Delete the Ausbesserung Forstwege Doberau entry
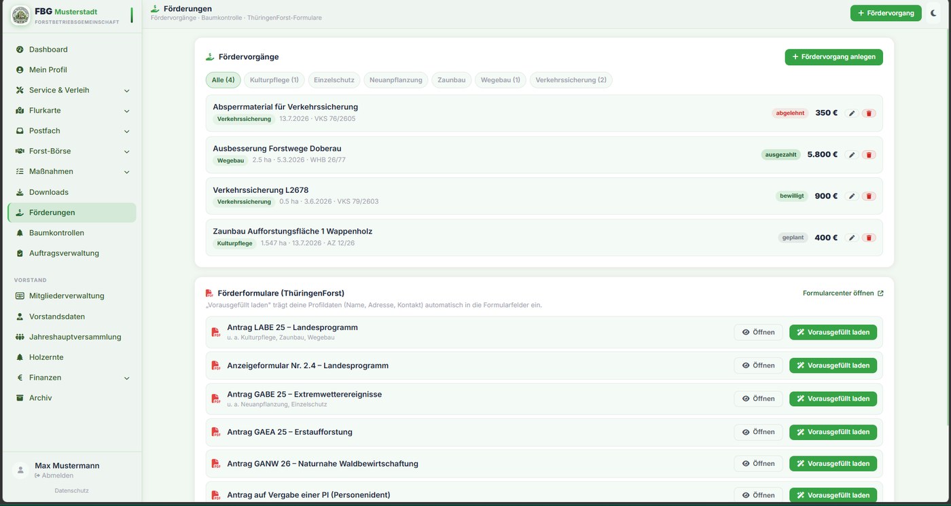The image size is (951, 506). [869, 155]
